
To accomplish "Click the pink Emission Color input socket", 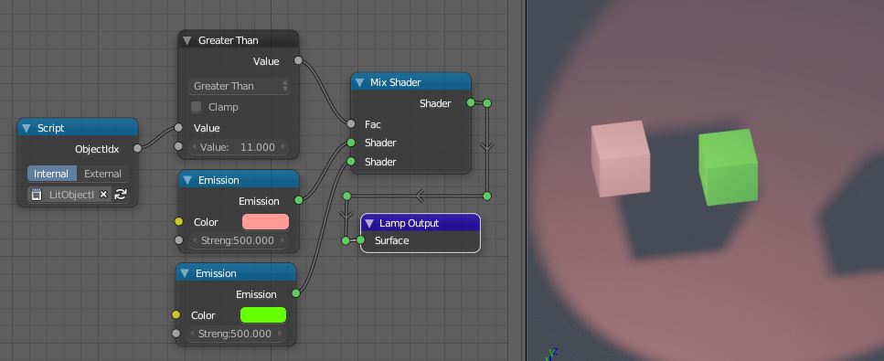I will click(x=178, y=222).
